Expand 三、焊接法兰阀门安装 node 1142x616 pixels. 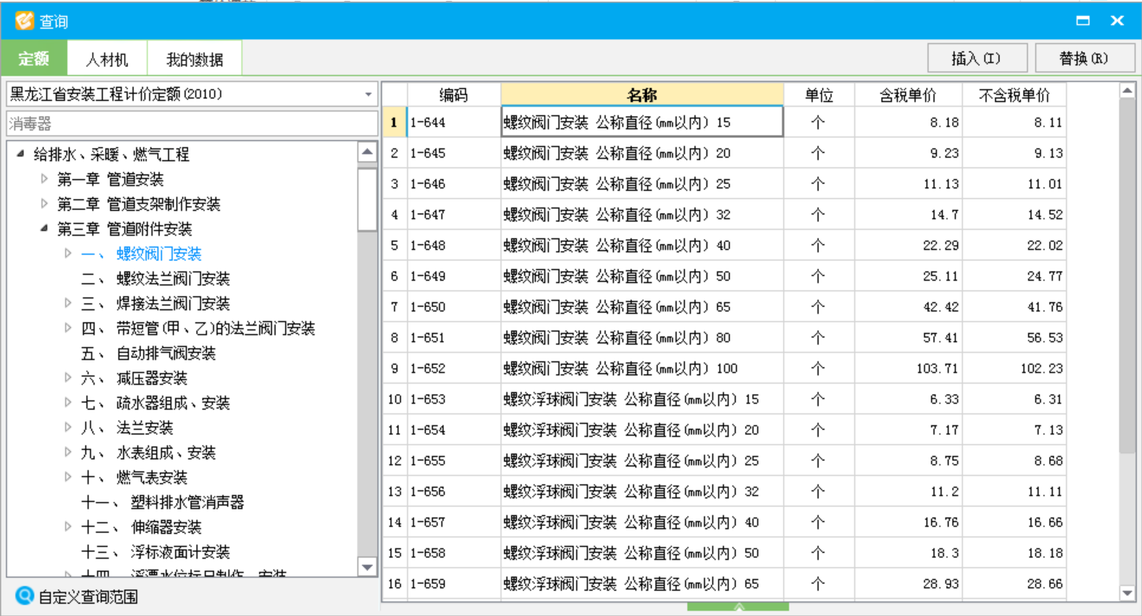(x=69, y=304)
